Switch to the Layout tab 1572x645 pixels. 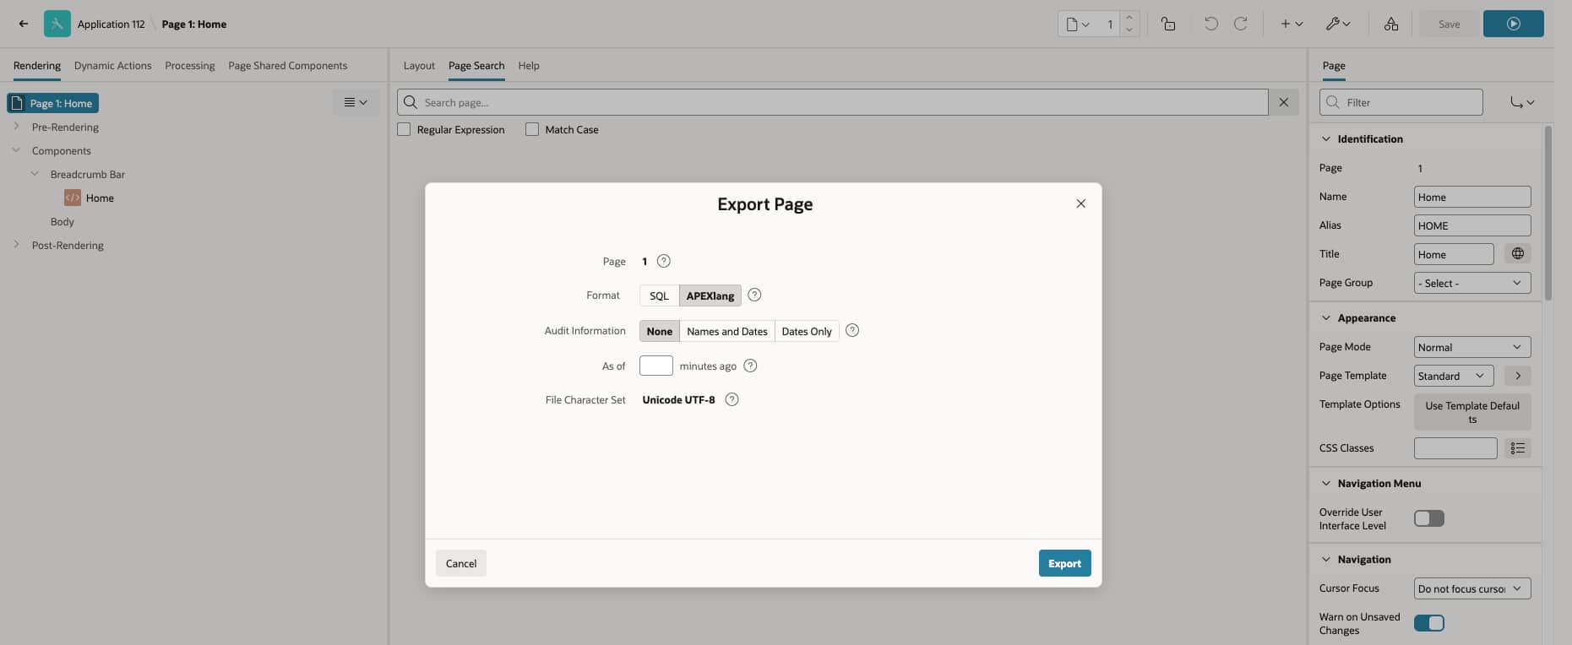[x=419, y=65]
